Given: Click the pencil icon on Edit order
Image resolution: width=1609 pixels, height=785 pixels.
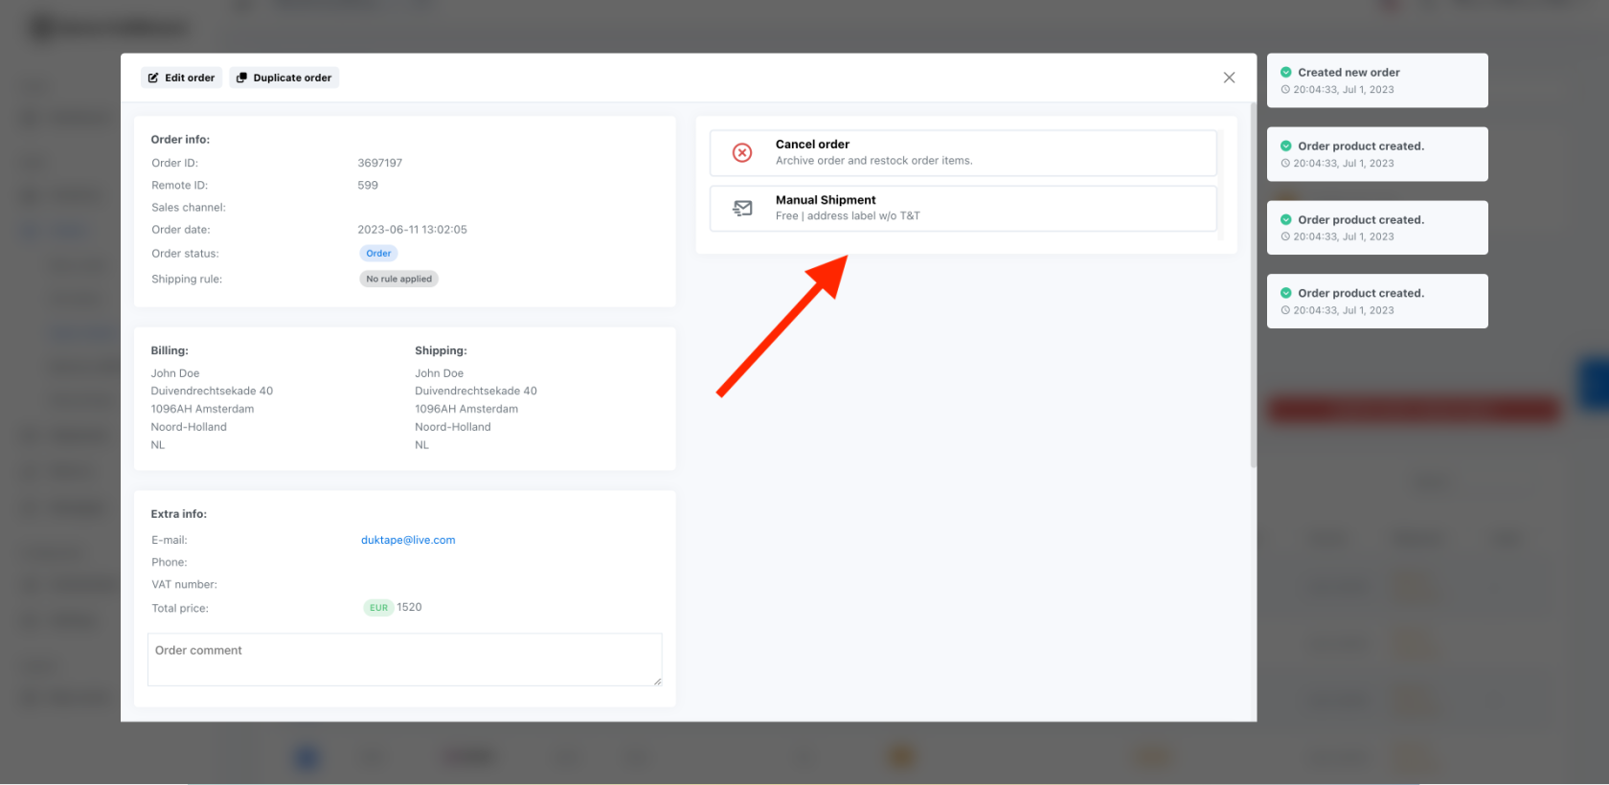Looking at the screenshot, I should [x=153, y=78].
